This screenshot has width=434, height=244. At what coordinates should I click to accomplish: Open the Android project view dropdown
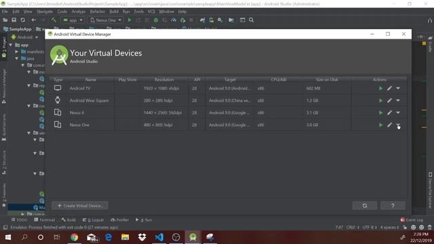(x=24, y=37)
